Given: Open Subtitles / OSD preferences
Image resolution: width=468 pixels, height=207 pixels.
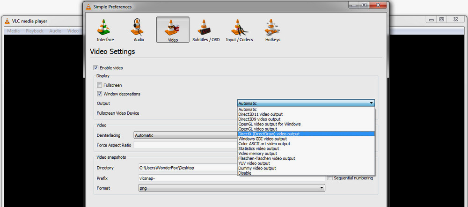Looking at the screenshot, I should tap(206, 30).
